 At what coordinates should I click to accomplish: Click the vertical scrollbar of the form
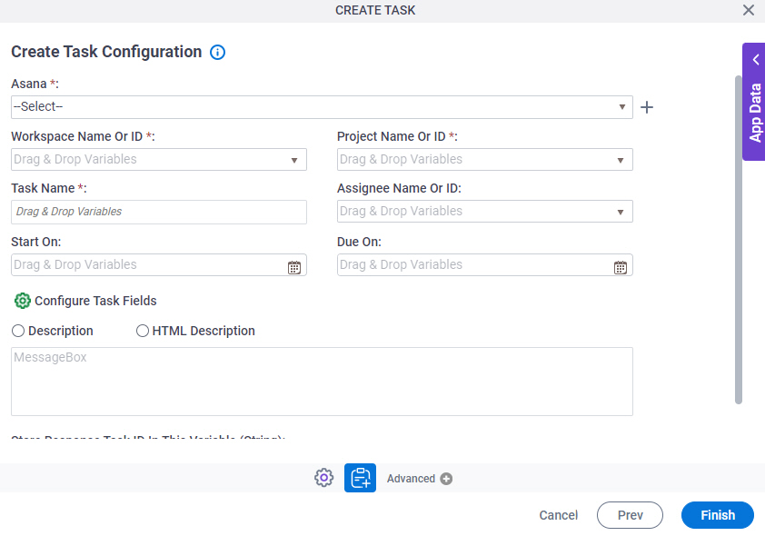(738, 240)
